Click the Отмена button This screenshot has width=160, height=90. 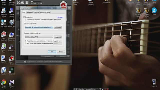(x=61, y=52)
